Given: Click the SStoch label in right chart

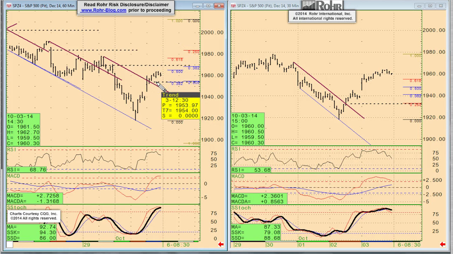Looking at the screenshot, I should click(241, 208).
